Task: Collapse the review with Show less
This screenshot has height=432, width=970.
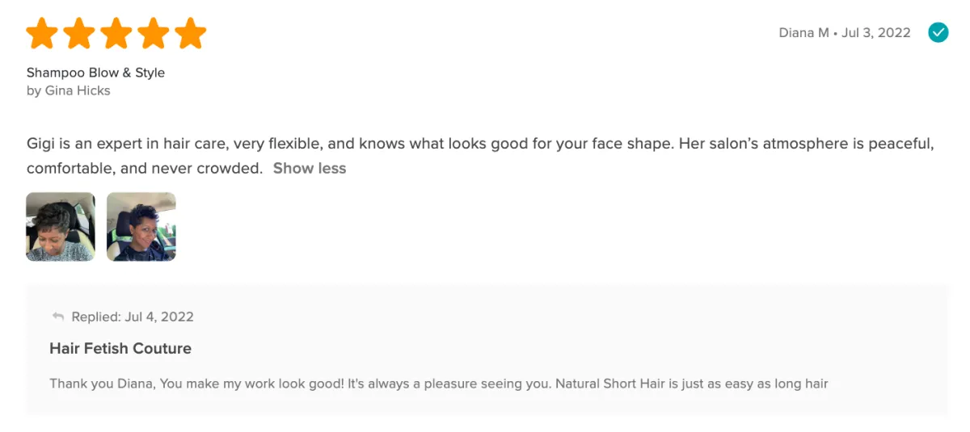Action: (x=310, y=169)
